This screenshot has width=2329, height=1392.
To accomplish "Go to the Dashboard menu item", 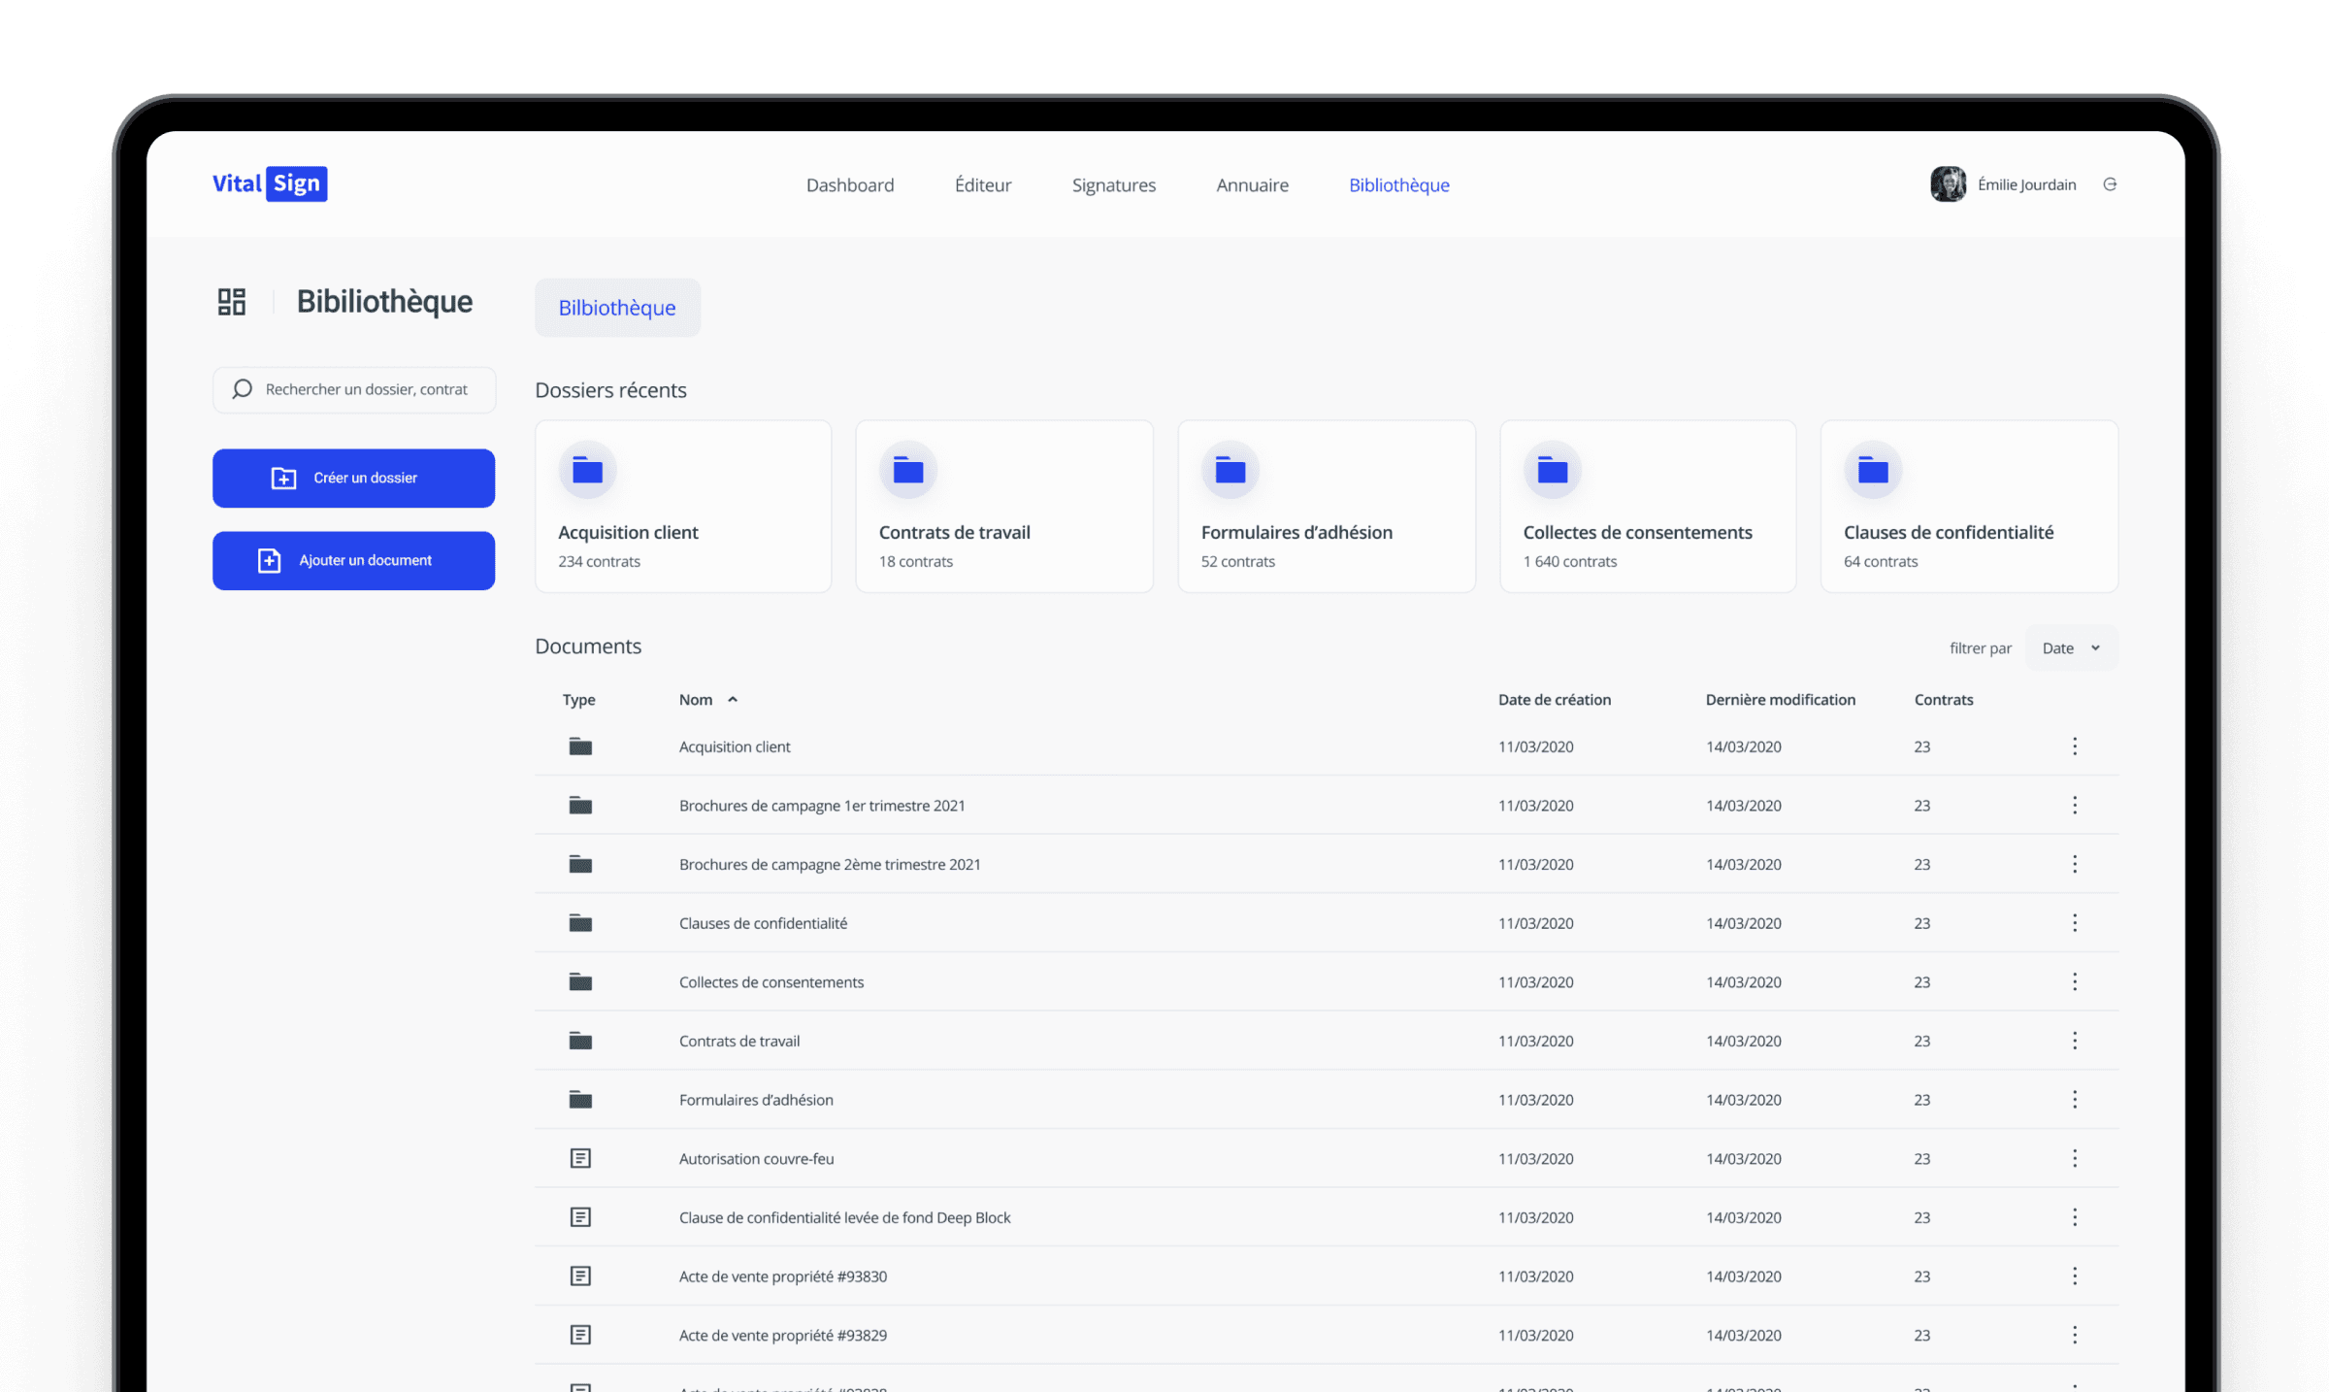I will pos(850,185).
